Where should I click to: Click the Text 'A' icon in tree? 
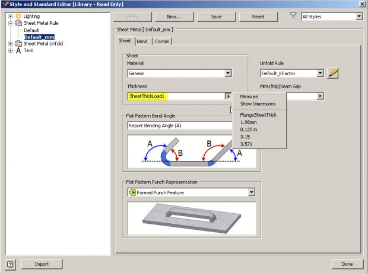(x=18, y=50)
